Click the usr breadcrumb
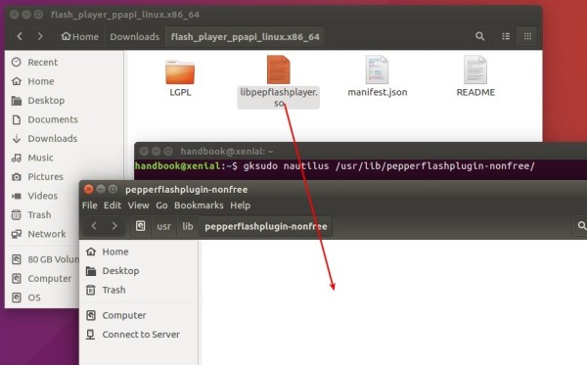The height and width of the screenshot is (365, 587). (163, 226)
